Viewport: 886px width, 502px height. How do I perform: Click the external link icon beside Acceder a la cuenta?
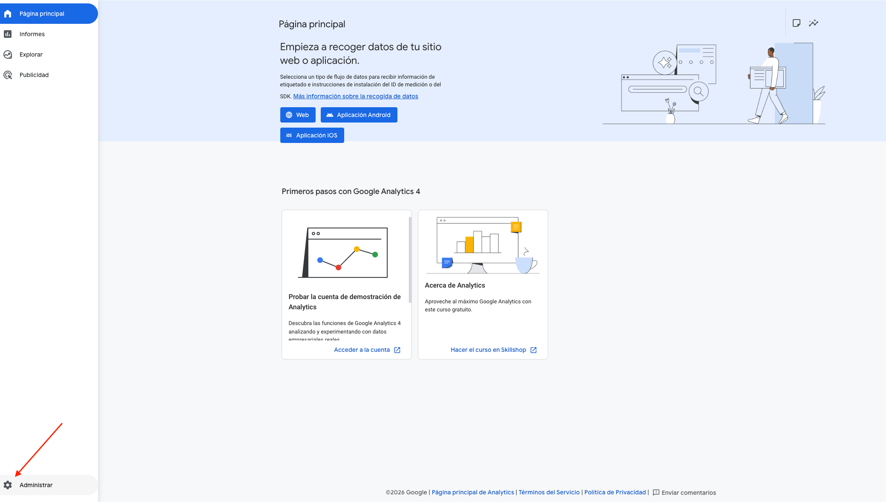[x=397, y=350]
